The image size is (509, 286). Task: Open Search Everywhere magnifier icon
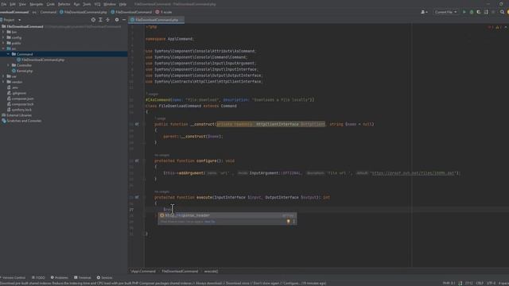pyautogui.click(x=502, y=12)
